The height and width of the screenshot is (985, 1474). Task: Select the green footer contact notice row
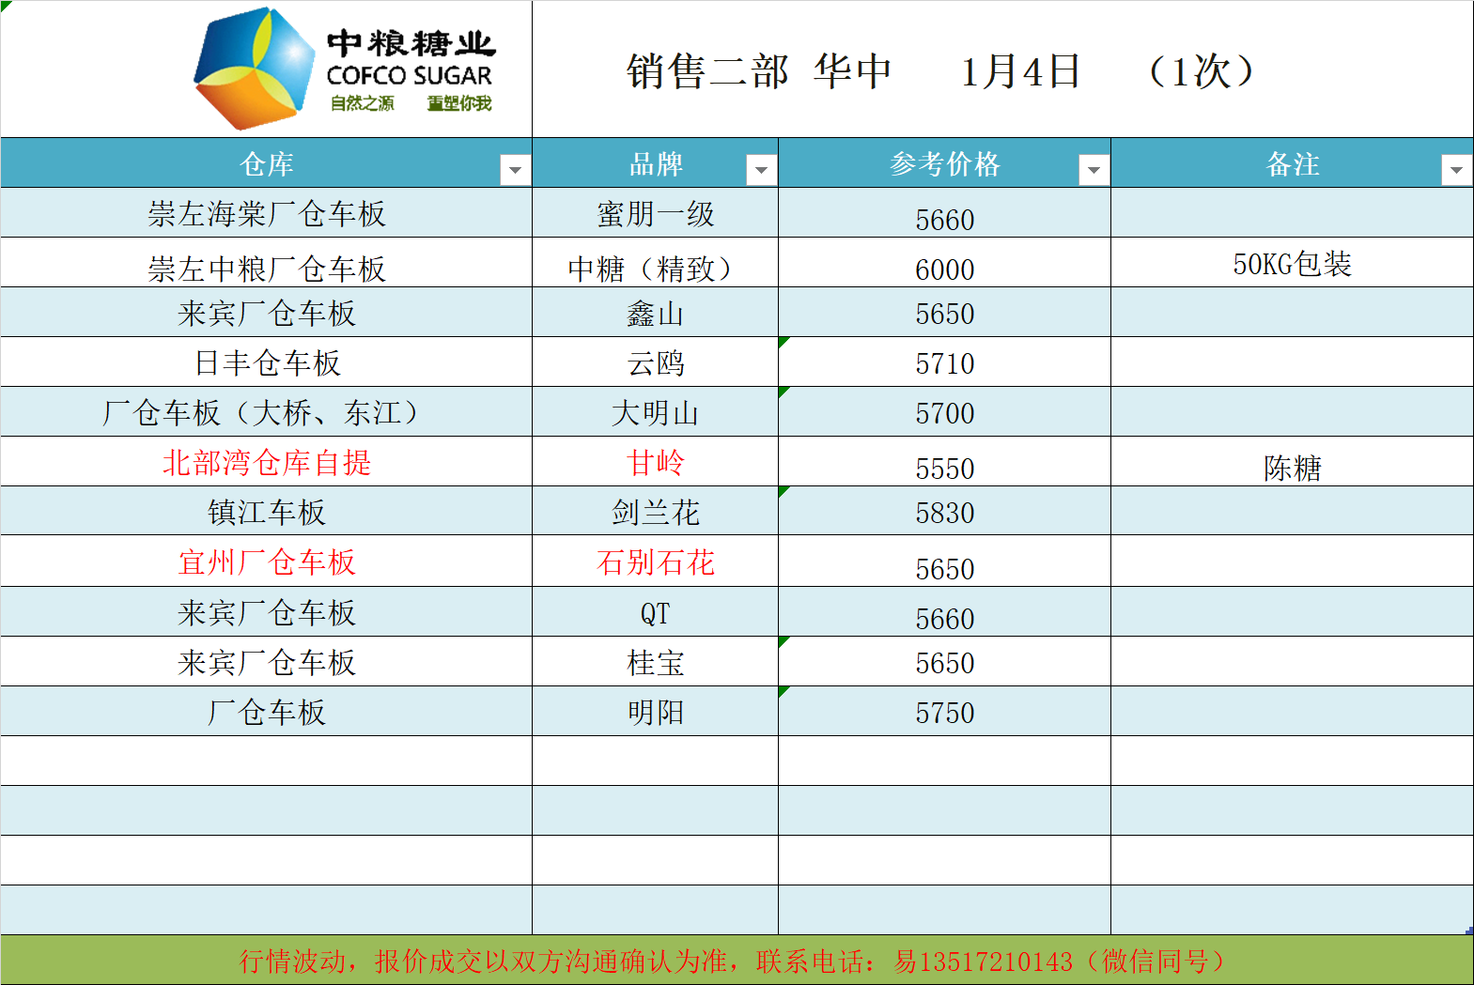pyautogui.click(x=737, y=961)
